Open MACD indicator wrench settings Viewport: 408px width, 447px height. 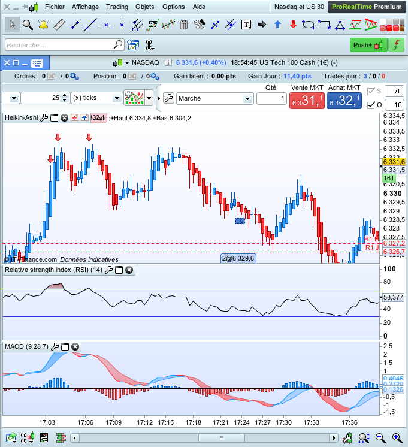click(55, 347)
